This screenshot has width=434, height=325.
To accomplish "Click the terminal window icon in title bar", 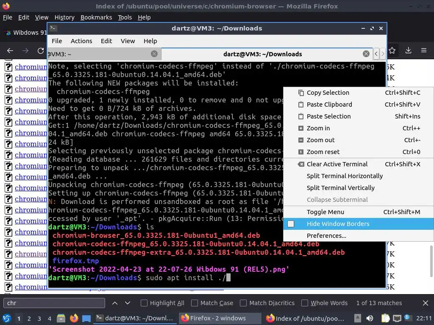I will coord(53,28).
